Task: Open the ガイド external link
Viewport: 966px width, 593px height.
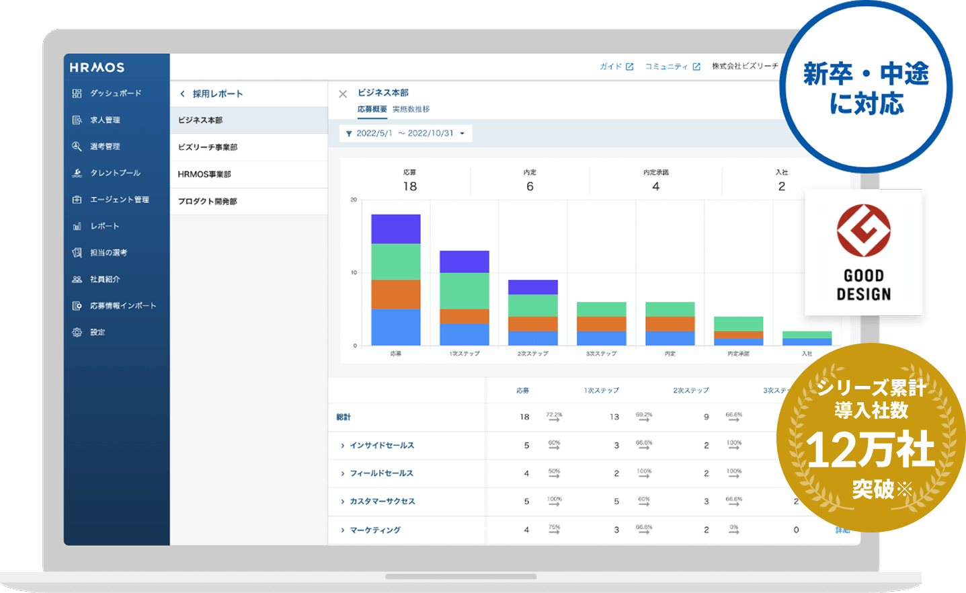Action: [616, 67]
